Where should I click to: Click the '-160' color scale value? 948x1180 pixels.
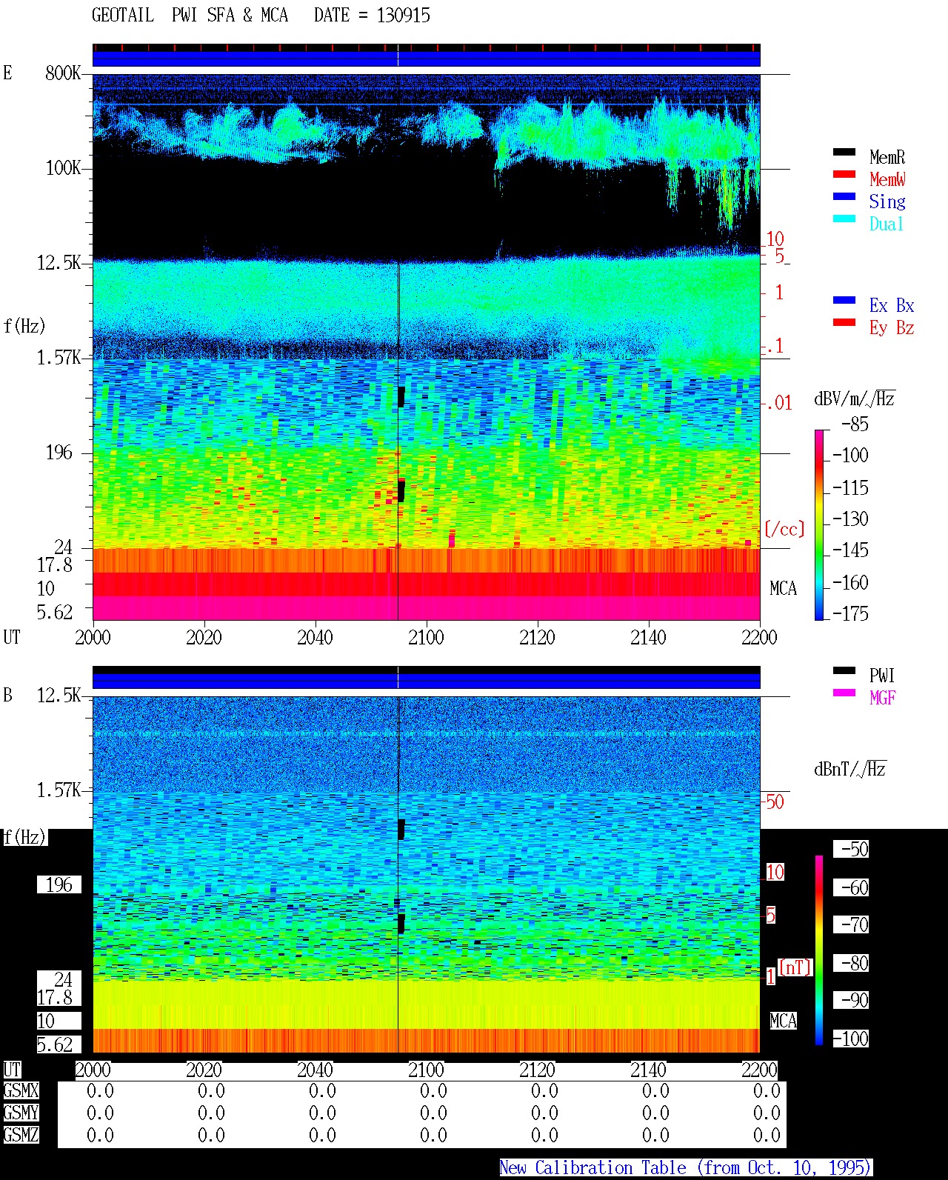pyautogui.click(x=850, y=583)
